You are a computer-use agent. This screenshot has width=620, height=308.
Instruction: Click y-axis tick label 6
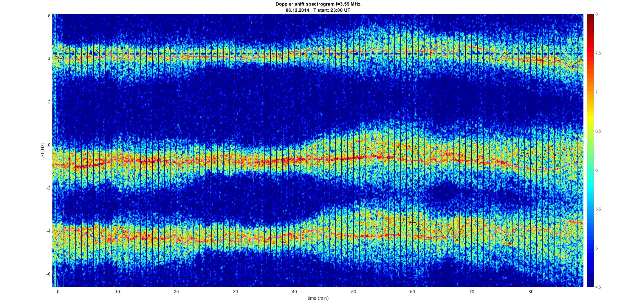pos(49,16)
